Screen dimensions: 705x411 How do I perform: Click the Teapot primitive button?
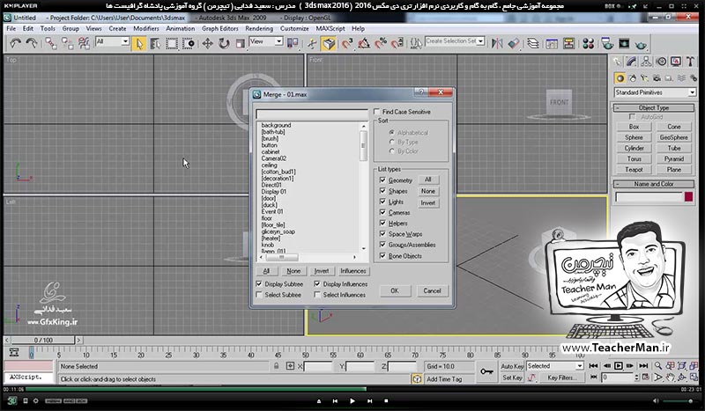pos(634,170)
